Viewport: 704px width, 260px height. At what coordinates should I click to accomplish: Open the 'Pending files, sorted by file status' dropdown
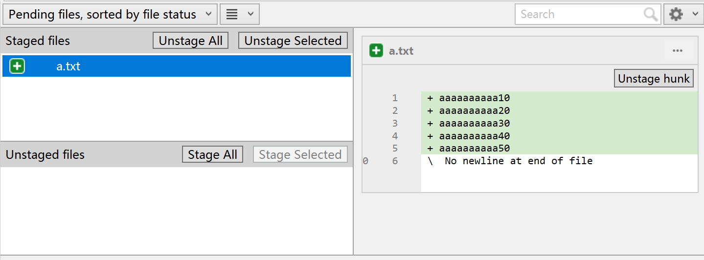(110, 15)
